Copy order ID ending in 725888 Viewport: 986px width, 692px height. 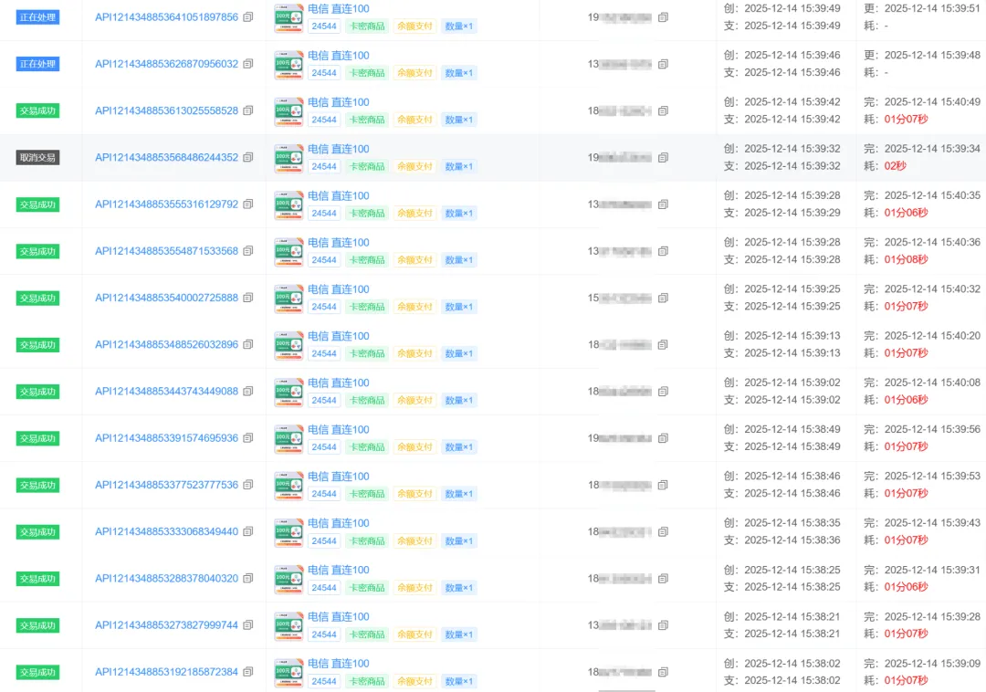pyautogui.click(x=248, y=299)
